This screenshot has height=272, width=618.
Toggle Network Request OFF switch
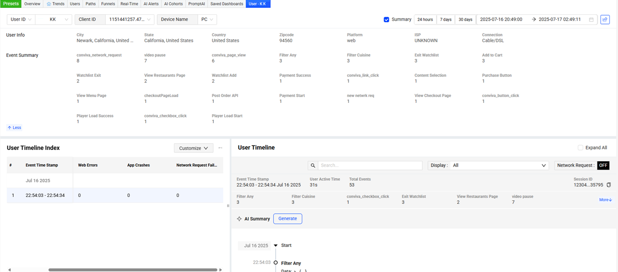pos(603,166)
